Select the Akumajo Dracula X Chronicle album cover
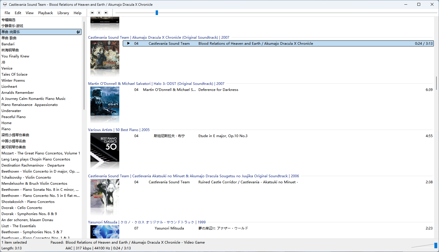The height and width of the screenshot is (252, 439). [105, 55]
